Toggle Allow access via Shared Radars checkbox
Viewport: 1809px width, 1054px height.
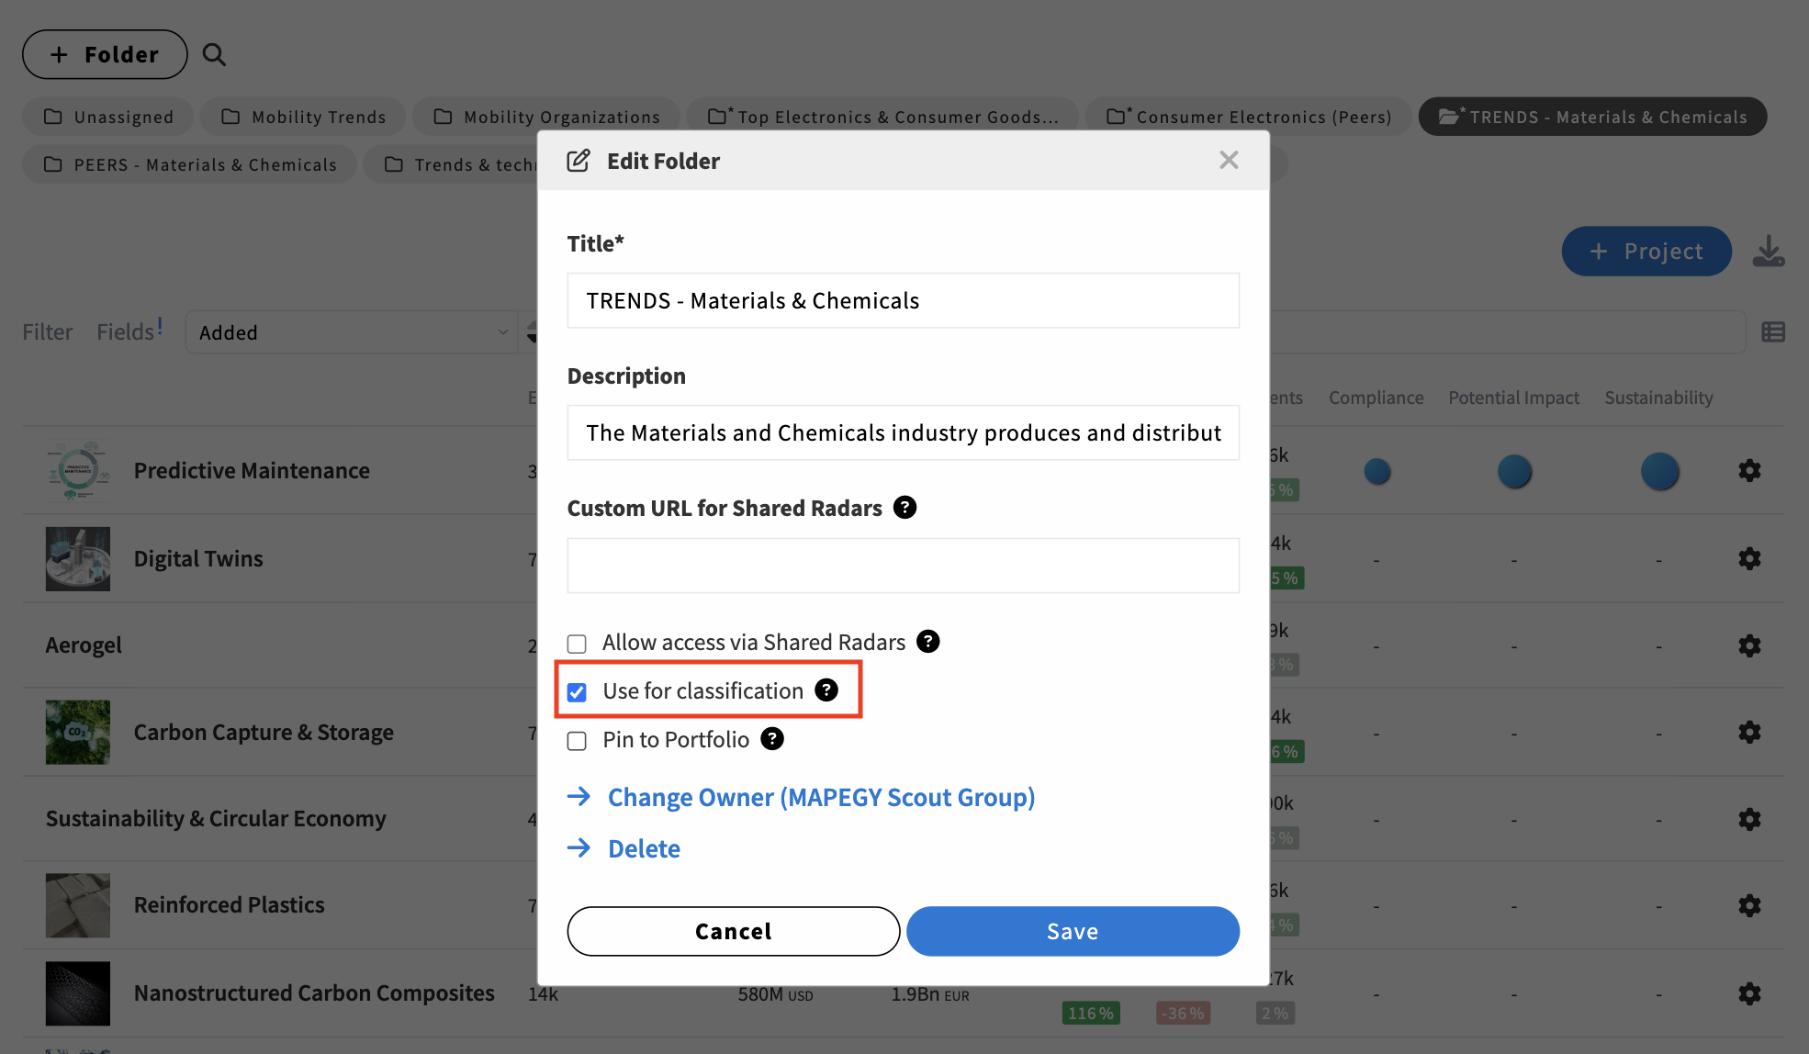click(577, 644)
